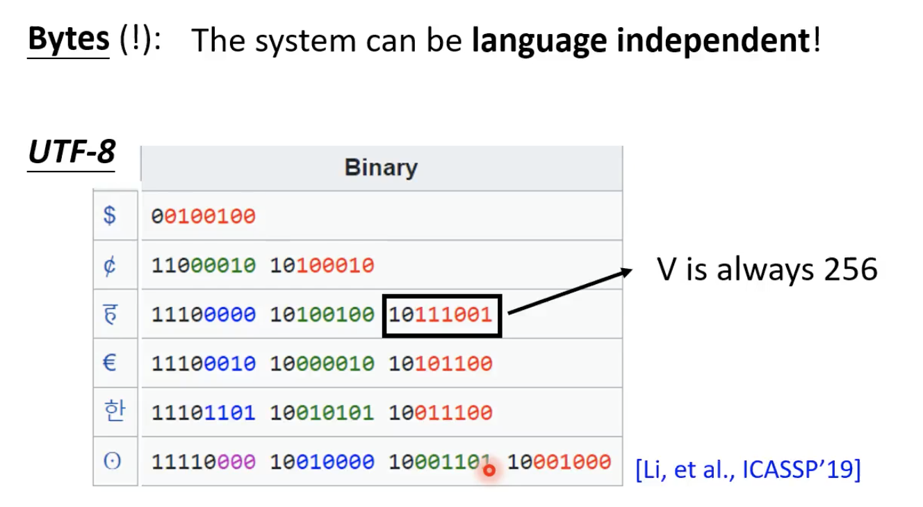
Task: Select the Devanagari character in the table
Action: (x=110, y=314)
